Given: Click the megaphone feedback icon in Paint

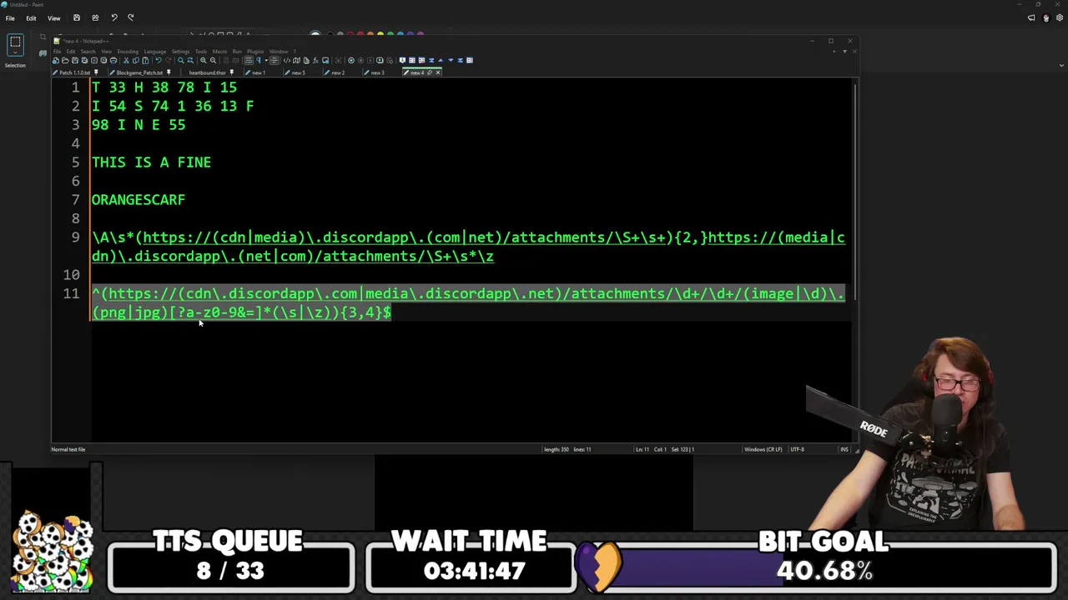Looking at the screenshot, I should pos(1031,17).
